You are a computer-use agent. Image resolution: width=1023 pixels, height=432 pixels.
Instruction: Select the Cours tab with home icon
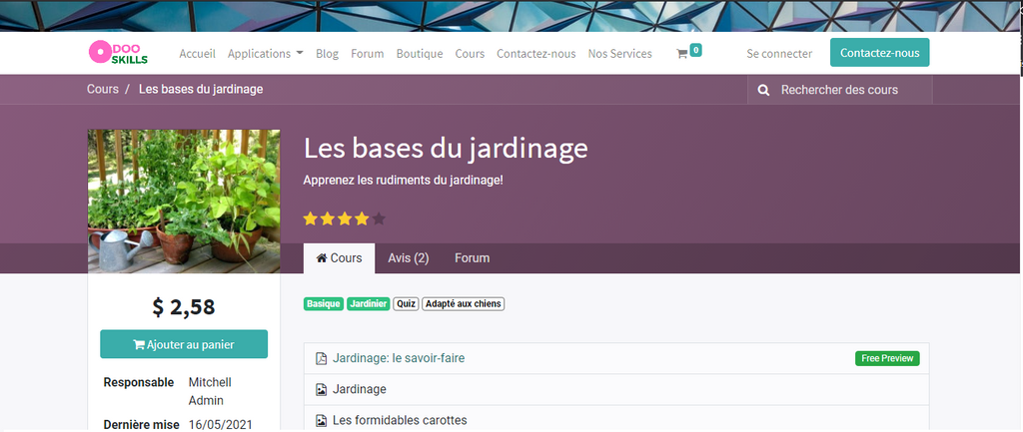[x=340, y=258]
